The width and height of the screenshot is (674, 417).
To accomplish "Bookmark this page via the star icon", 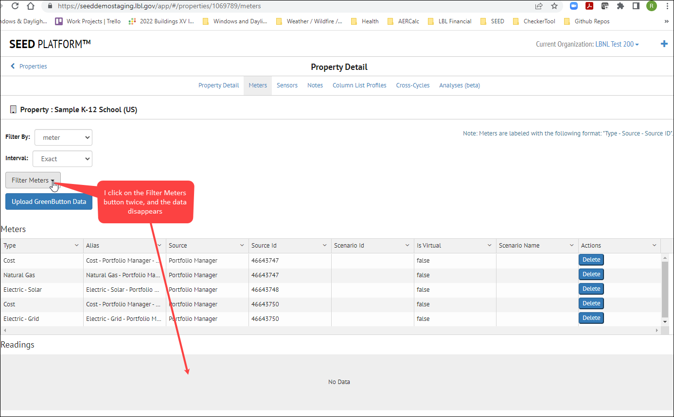I will point(554,6).
